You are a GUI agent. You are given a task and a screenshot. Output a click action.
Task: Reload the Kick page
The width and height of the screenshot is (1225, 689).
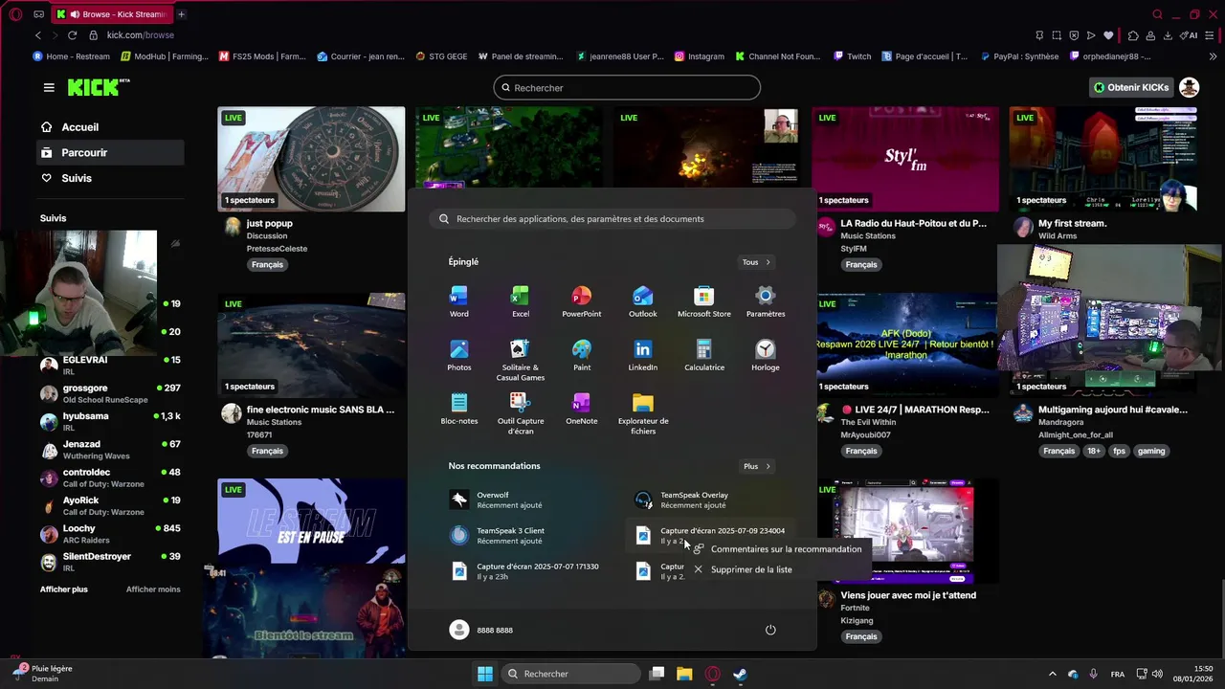72,35
